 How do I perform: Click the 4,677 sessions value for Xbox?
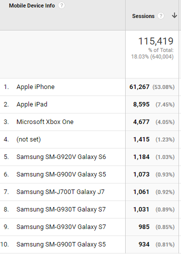coord(141,122)
